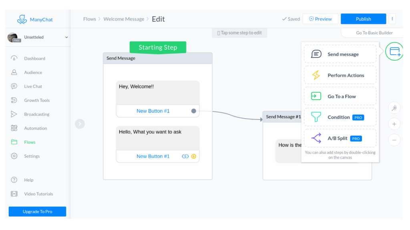Choose Perform Actions from step menu
Image resolution: width=410 pixels, height=230 pixels.
point(340,75)
